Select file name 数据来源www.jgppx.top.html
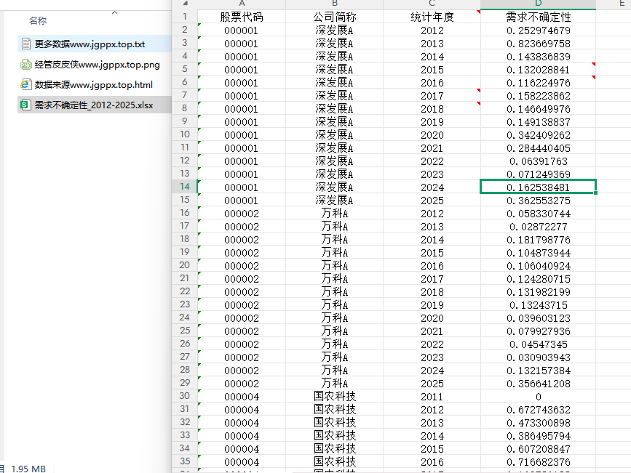631x473 pixels. pos(93,85)
